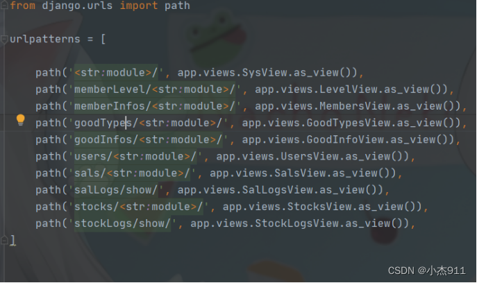Click 'SalsView' in the code
Image resolution: width=477 pixels, height=283 pixels.
(x=300, y=173)
